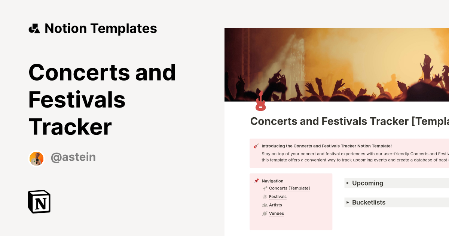Click the disco ball icon beside Venues
Screen dimensions: 449x236
click(x=264, y=213)
